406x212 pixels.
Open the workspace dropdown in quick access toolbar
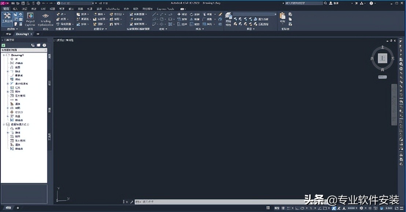76,3
